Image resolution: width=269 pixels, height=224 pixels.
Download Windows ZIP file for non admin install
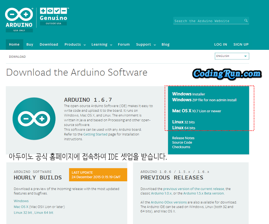[204, 100]
